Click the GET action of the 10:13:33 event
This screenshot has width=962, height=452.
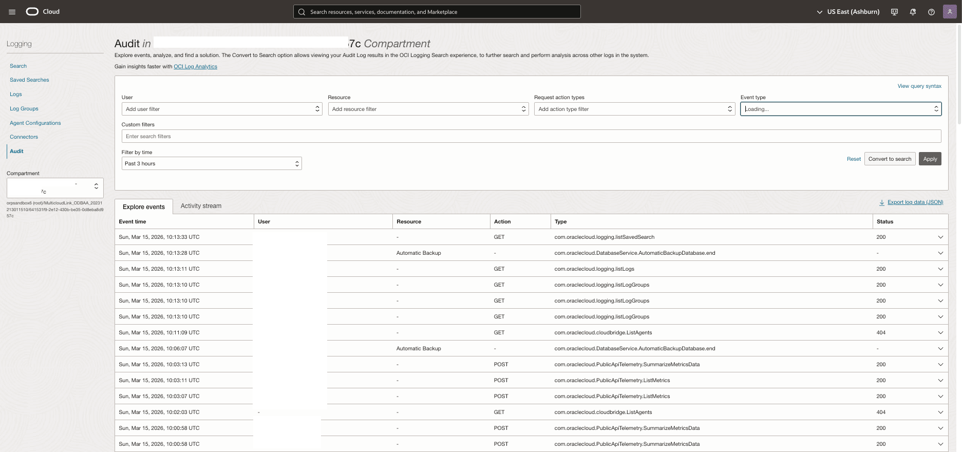[x=499, y=237]
